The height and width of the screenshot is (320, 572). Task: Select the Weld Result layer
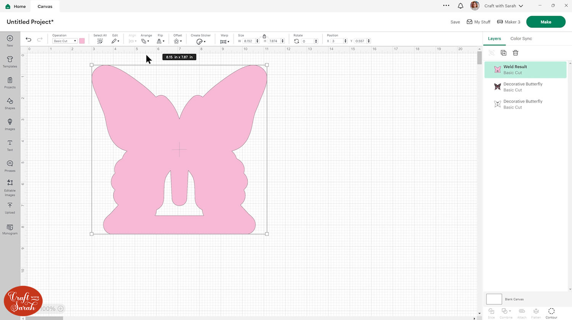525,70
